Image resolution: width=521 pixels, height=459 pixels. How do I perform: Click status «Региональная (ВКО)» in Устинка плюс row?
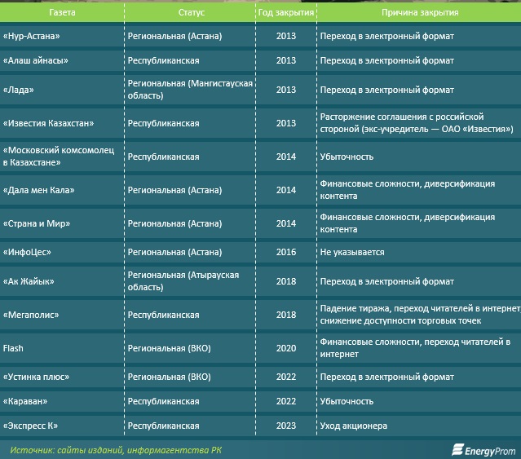point(169,377)
